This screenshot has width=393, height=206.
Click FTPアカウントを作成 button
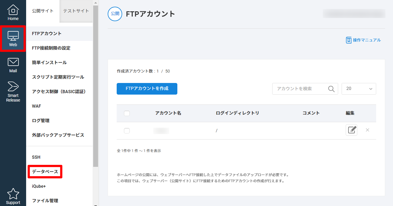click(x=147, y=89)
